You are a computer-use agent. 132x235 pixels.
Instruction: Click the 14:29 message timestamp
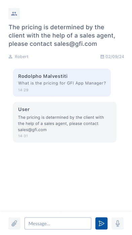tap(23, 90)
